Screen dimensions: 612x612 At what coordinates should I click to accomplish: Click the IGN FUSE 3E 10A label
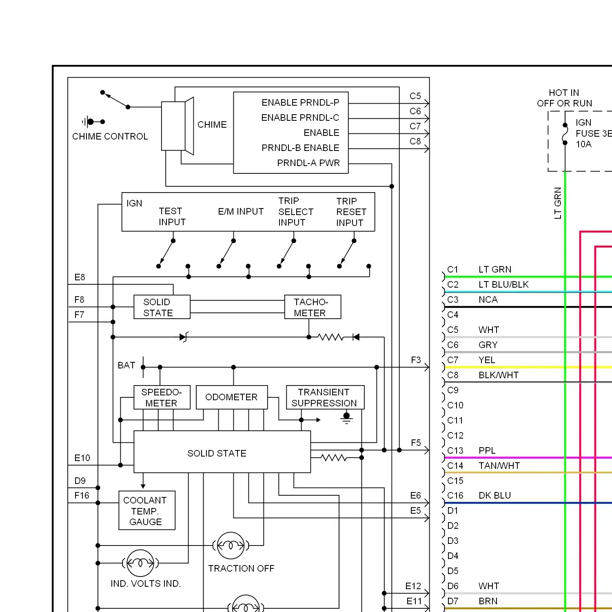[594, 133]
